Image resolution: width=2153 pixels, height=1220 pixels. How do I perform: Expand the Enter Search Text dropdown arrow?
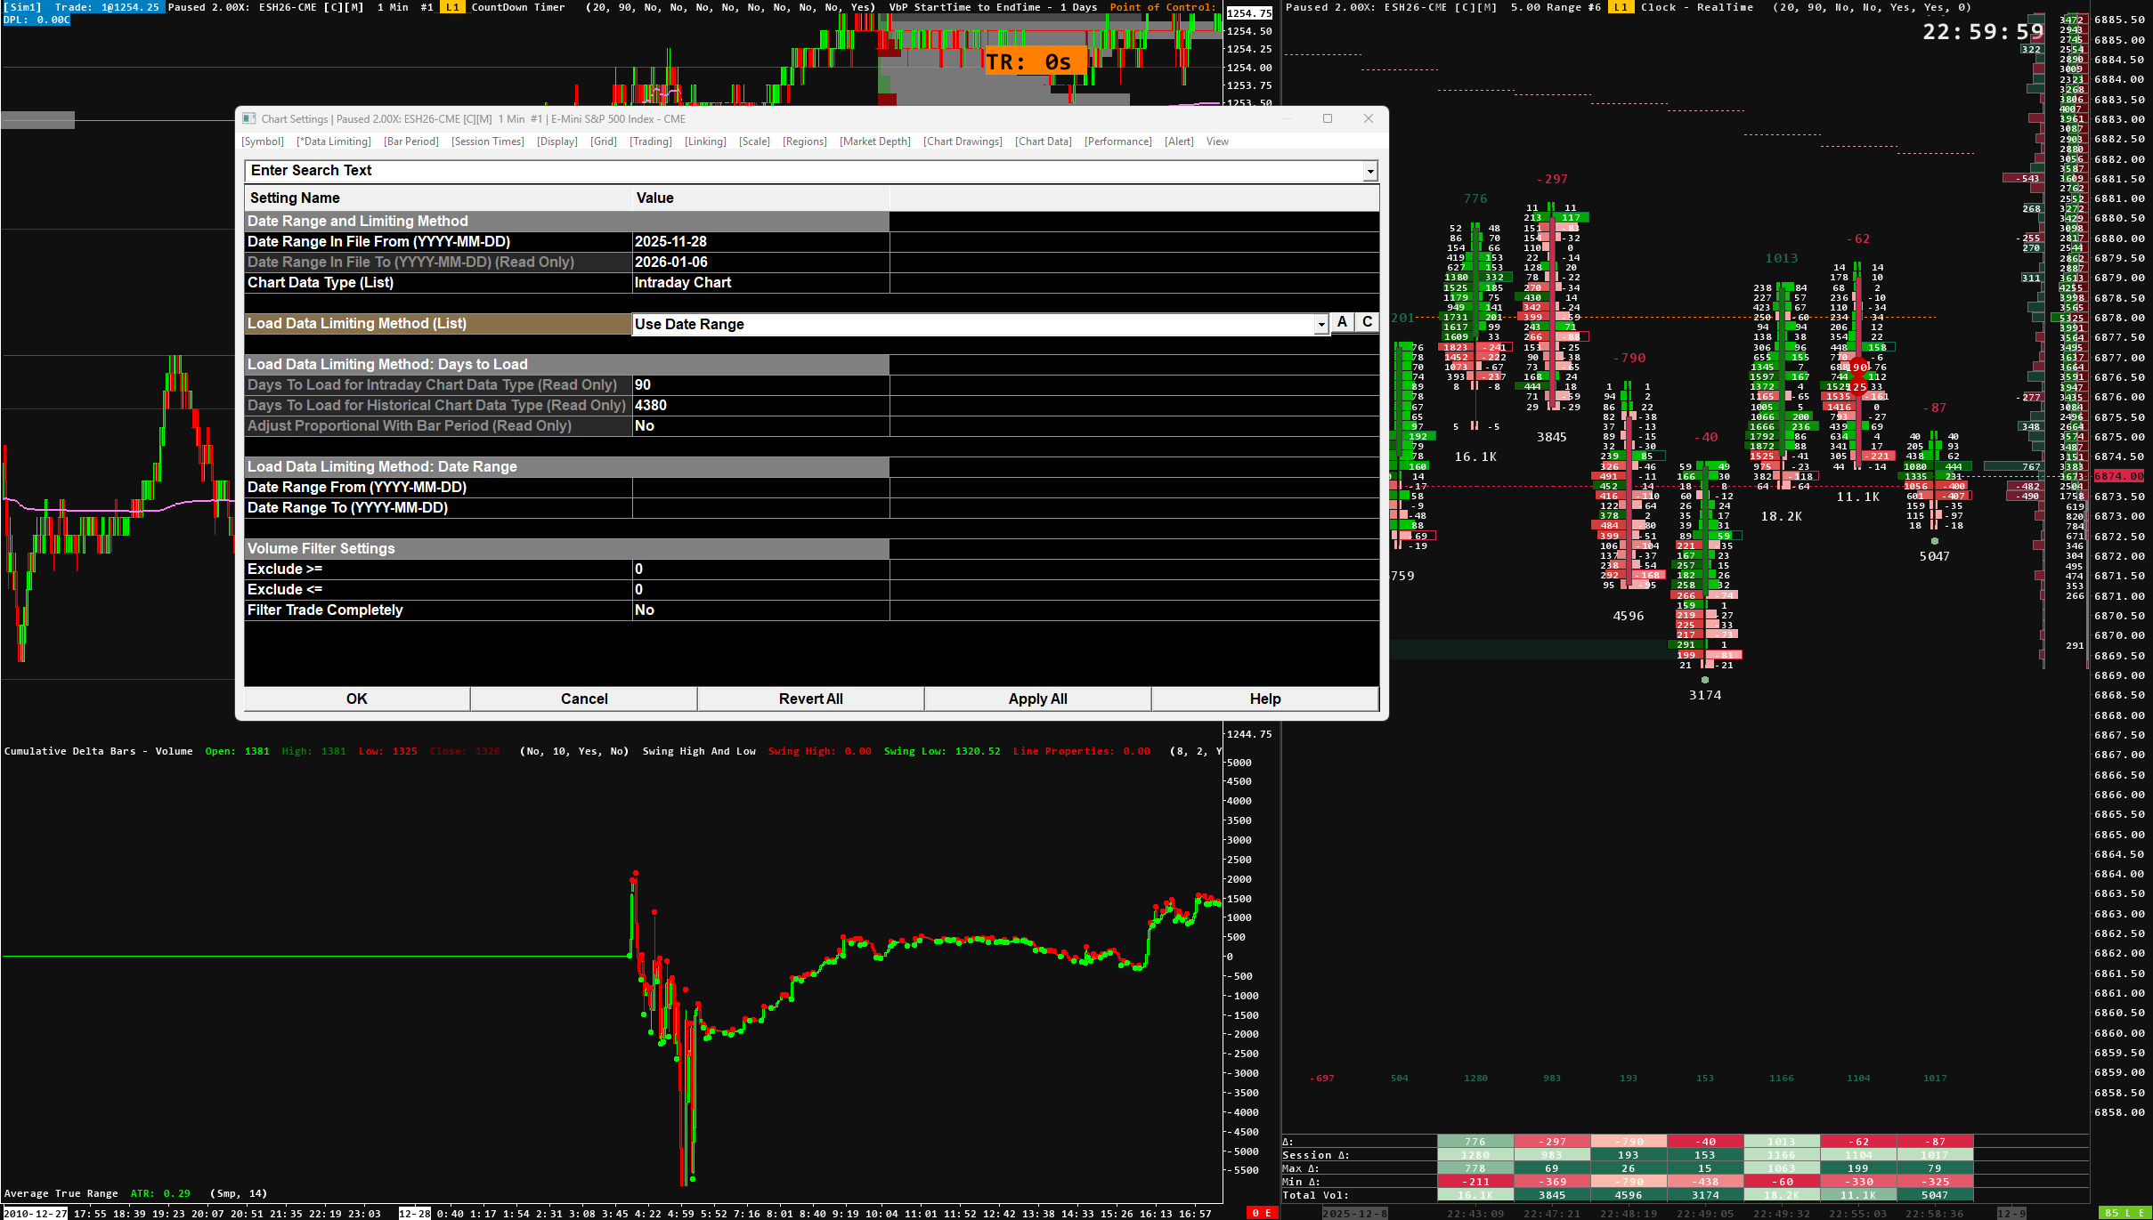pos(1369,171)
